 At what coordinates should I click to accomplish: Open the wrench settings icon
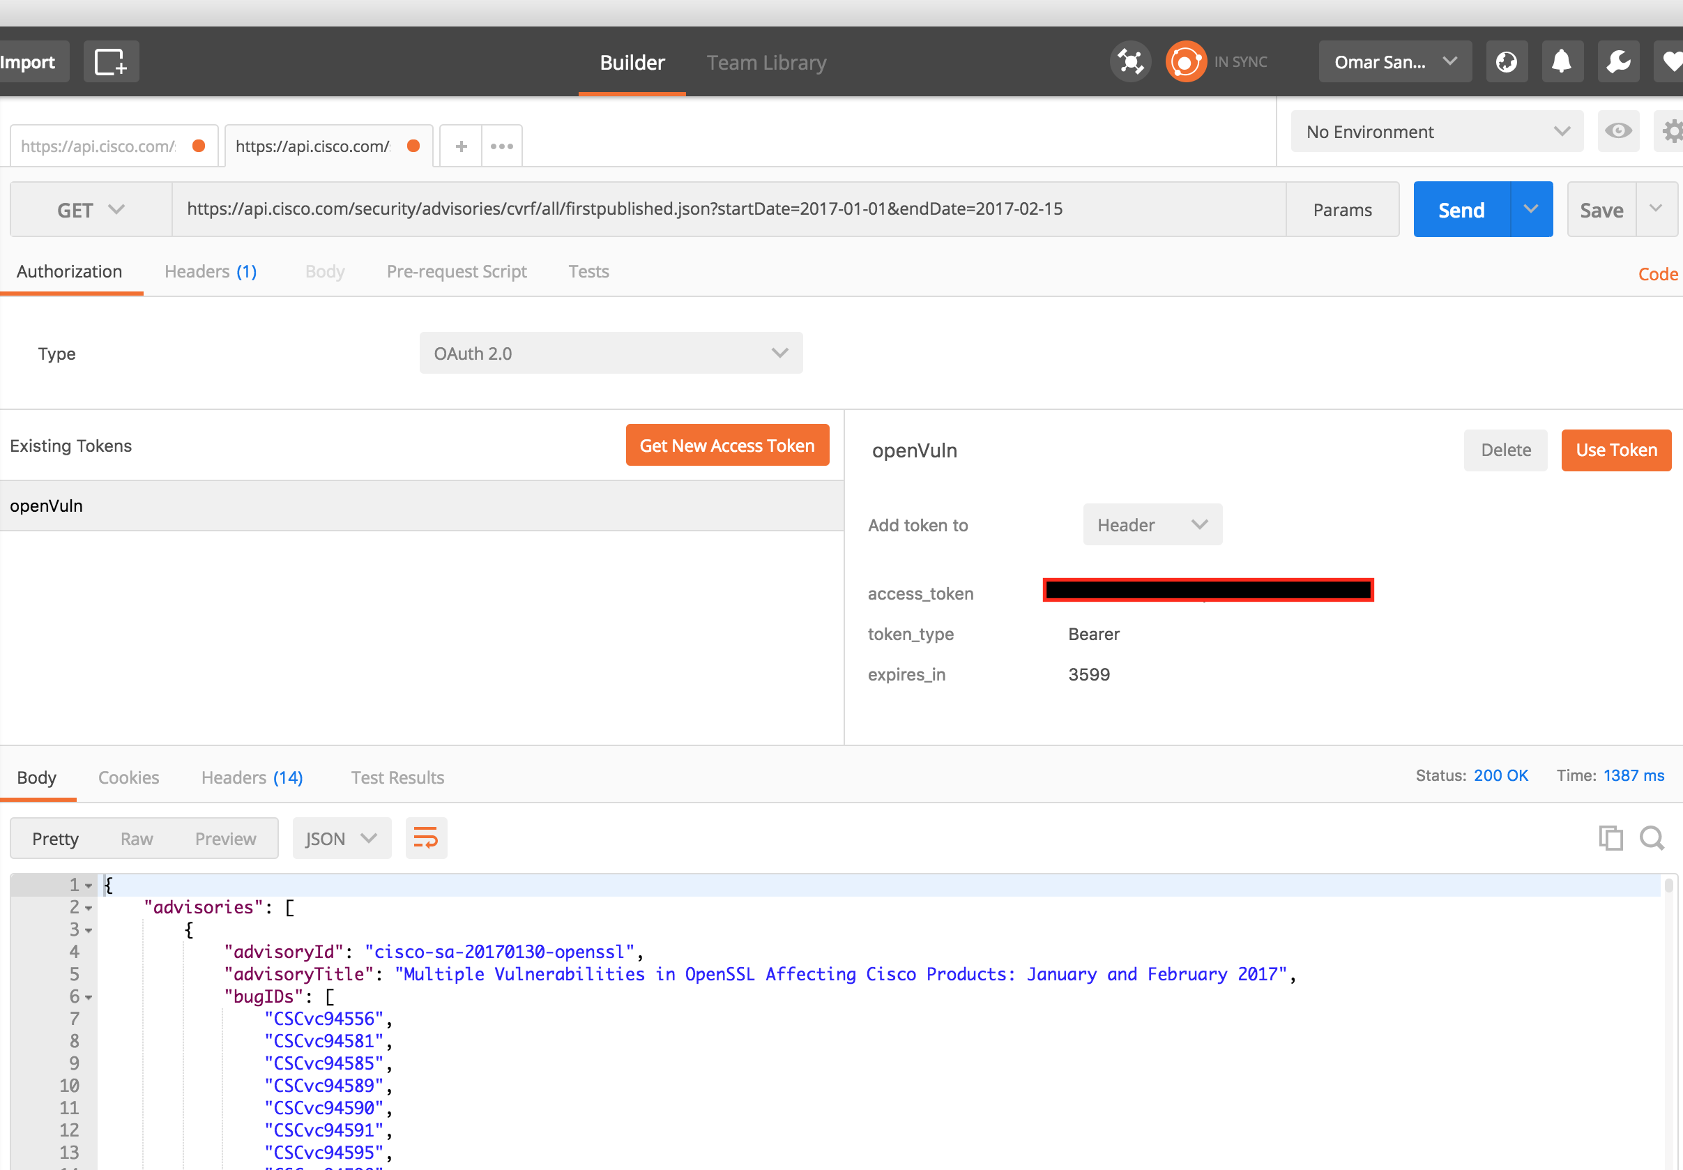point(1617,61)
